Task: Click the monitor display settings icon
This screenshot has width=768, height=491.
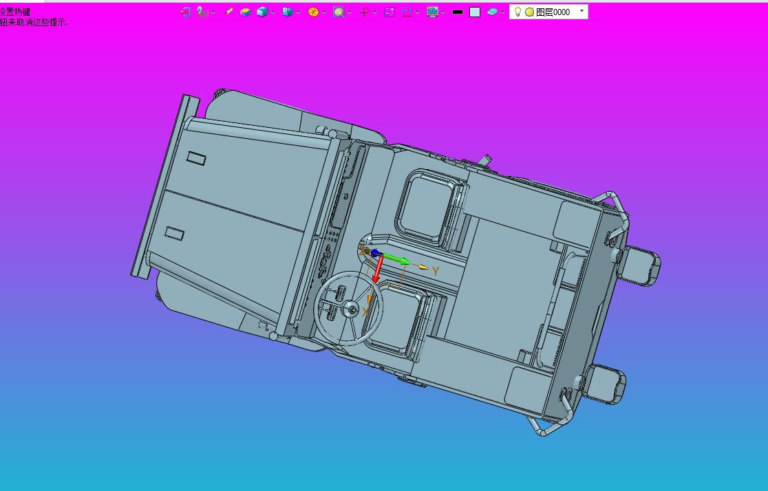Action: pyautogui.click(x=432, y=12)
